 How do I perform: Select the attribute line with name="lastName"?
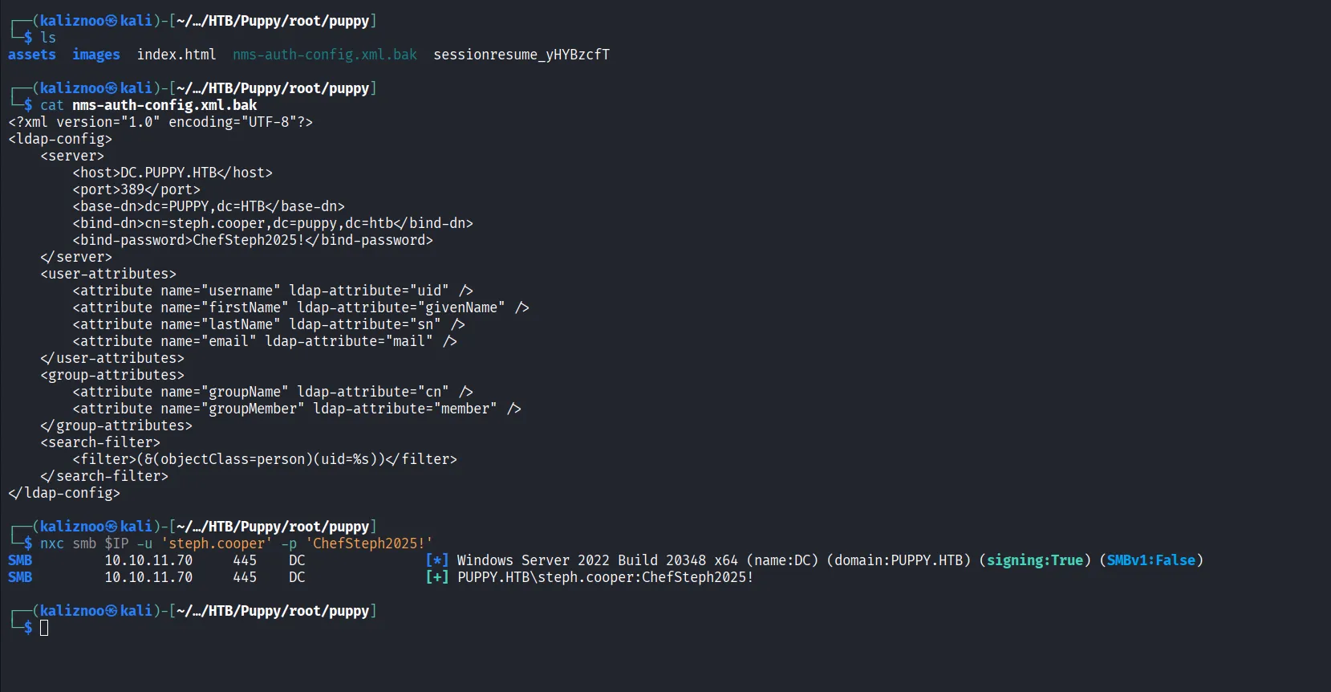(x=269, y=324)
